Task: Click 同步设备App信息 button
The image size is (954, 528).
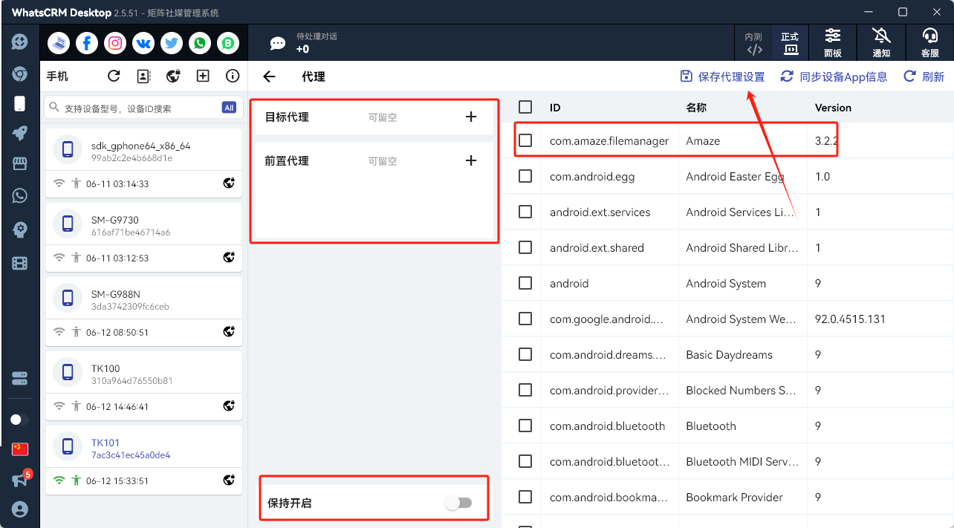Action: (834, 76)
